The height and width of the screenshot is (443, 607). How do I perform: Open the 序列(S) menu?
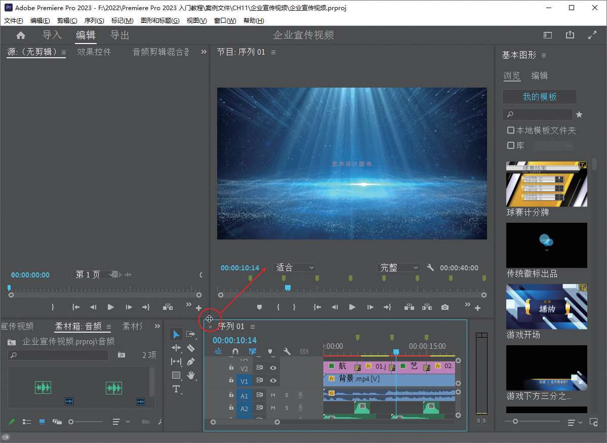click(94, 21)
